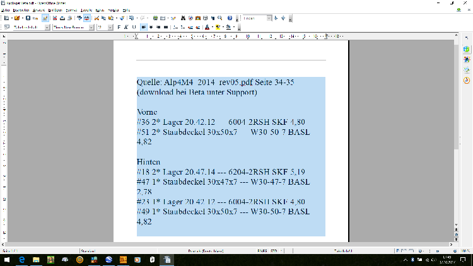Click the Cut scissors icon
The image size is (473, 266).
click(x=96, y=18)
